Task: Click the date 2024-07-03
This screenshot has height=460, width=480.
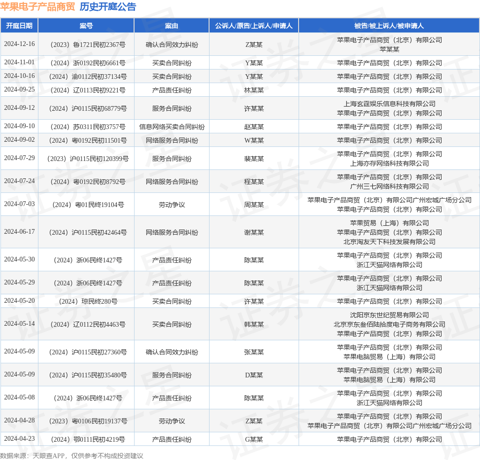Action: point(19,204)
